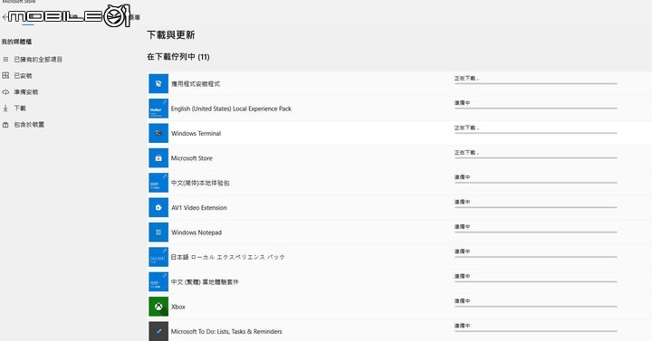Open the App Installer icon (應用程式安裝程式)
This screenshot has width=652, height=341.
158,83
